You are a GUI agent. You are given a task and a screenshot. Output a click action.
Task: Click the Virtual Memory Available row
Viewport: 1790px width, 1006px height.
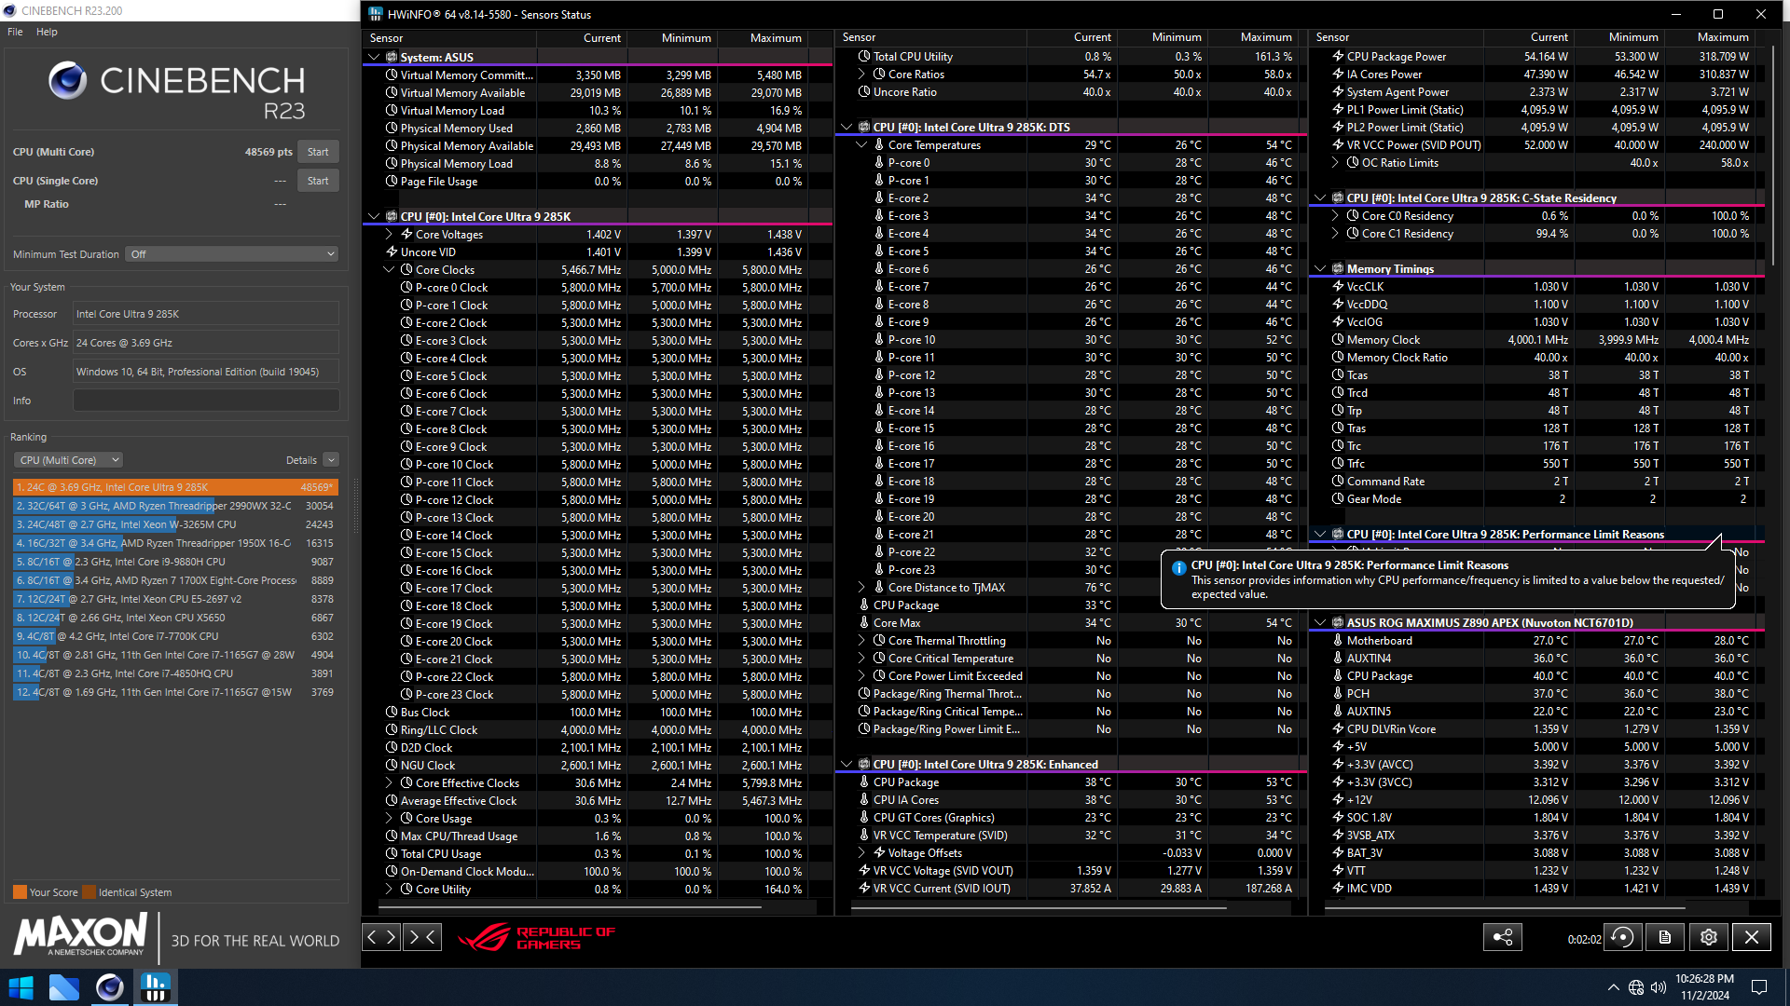[x=597, y=93]
